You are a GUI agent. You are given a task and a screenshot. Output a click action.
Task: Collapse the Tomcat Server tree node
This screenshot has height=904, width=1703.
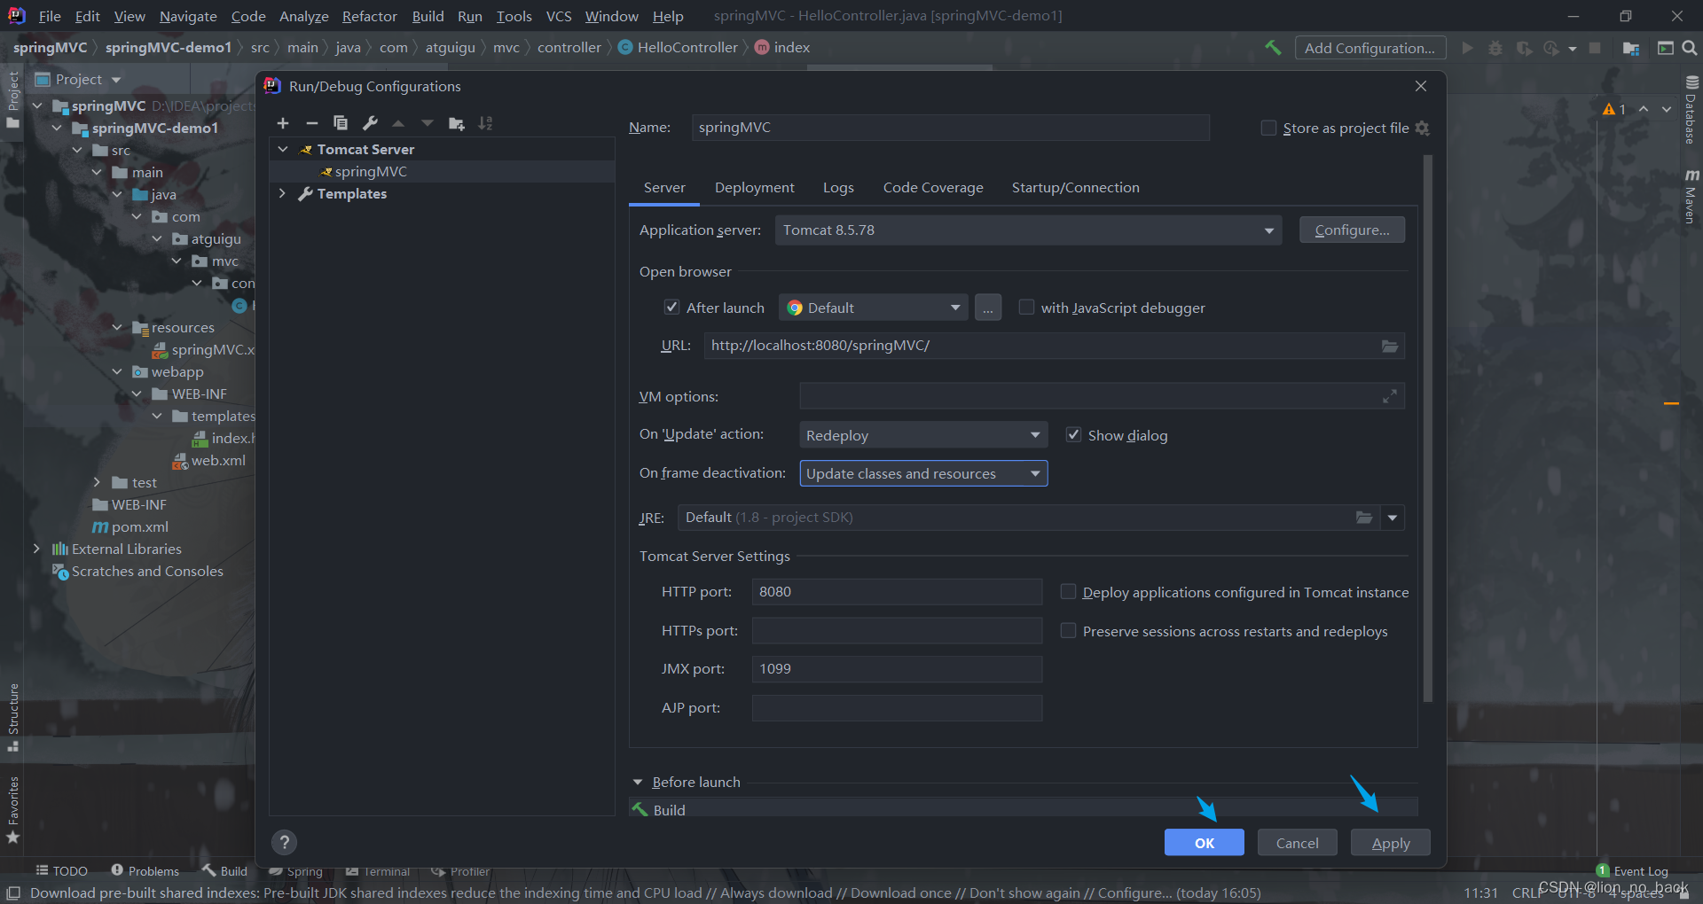[283, 149]
